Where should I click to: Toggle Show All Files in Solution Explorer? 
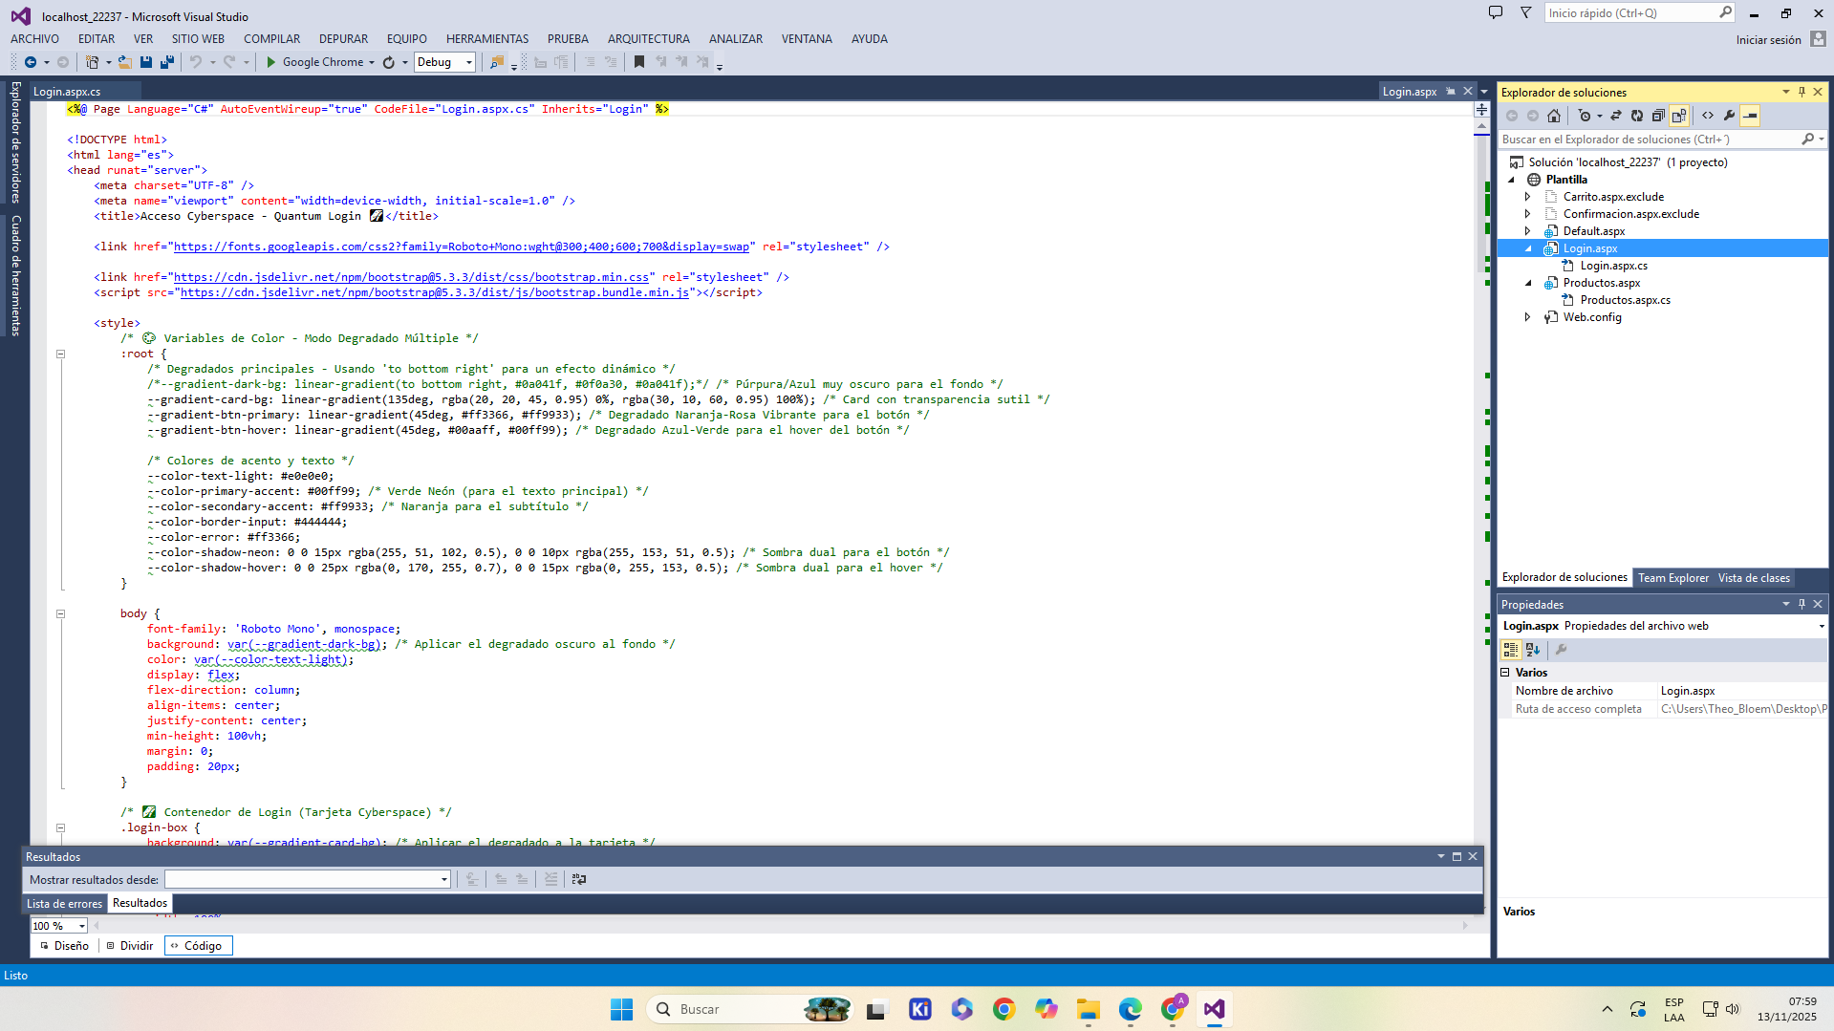(x=1679, y=116)
